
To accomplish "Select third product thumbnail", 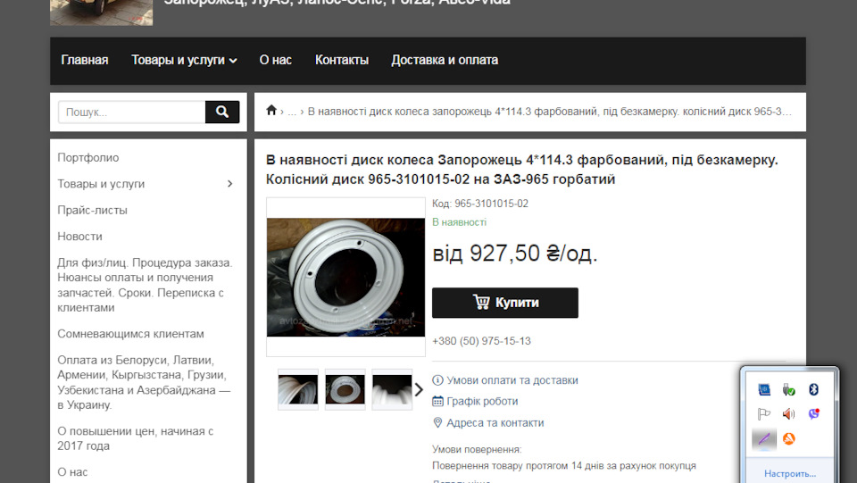I will click(x=392, y=389).
